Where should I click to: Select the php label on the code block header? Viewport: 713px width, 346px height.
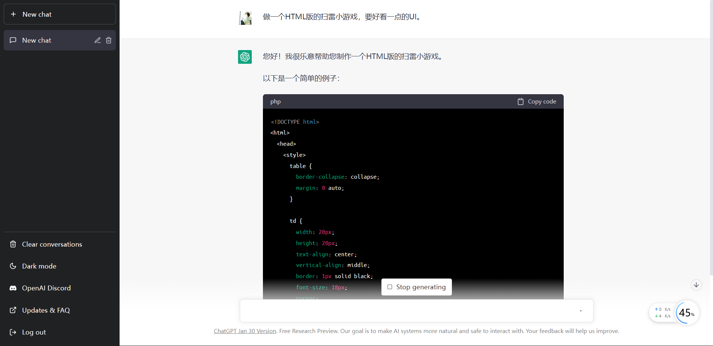pos(275,101)
